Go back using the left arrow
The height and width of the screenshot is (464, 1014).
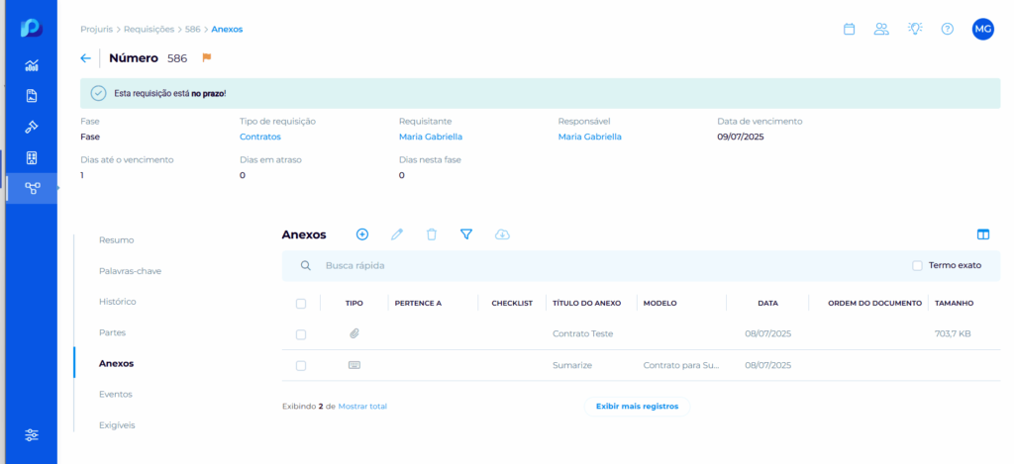(x=86, y=58)
